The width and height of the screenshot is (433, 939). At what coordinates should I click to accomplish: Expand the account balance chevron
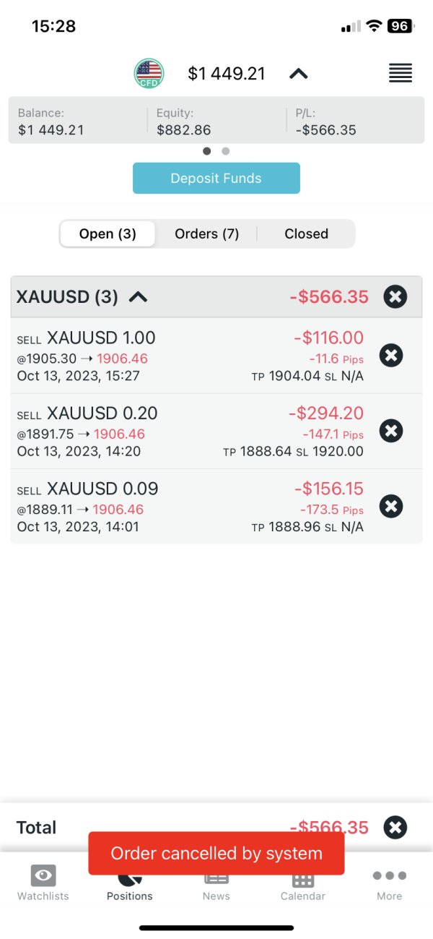tap(298, 74)
